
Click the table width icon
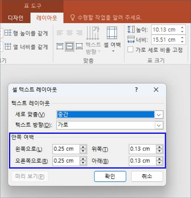tap(131, 40)
